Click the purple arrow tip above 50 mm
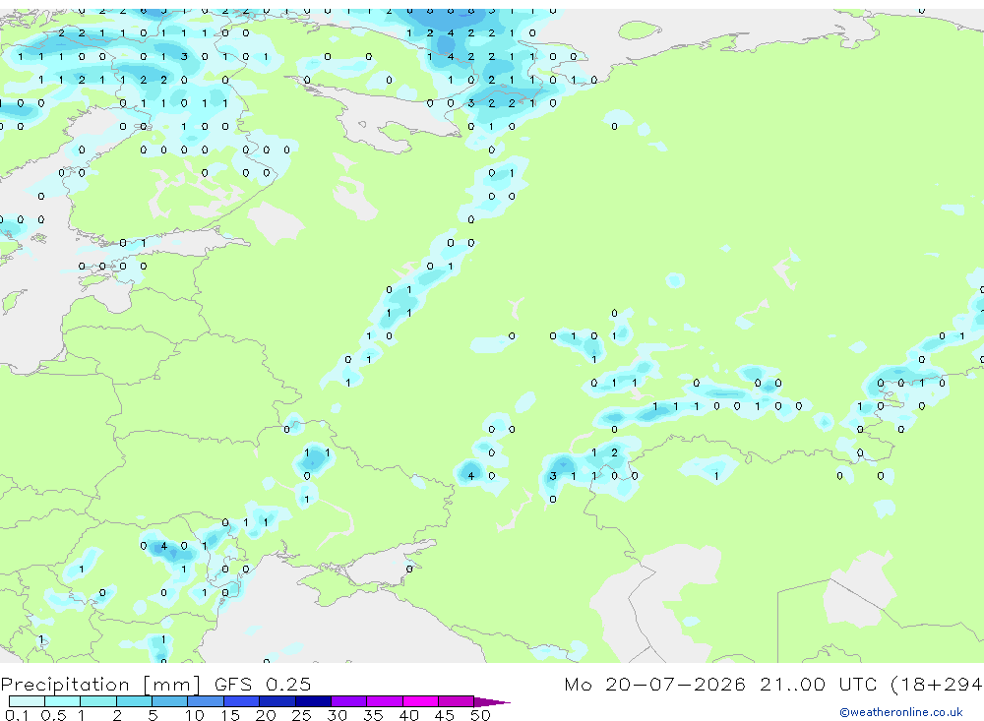Image resolution: width=984 pixels, height=721 pixels. [x=492, y=702]
